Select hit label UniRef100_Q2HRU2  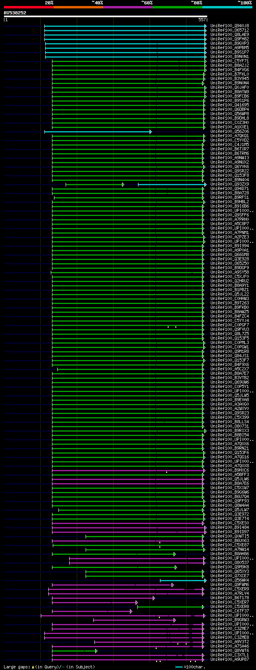point(230,281)
